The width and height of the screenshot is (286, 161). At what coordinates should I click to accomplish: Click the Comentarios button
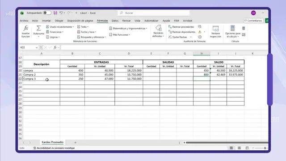253,21
